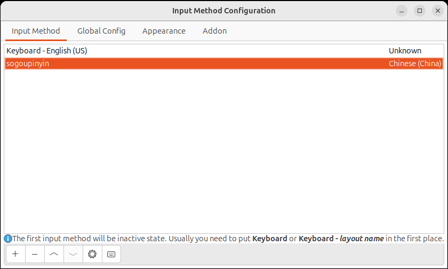Click the blue info icon

8,239
